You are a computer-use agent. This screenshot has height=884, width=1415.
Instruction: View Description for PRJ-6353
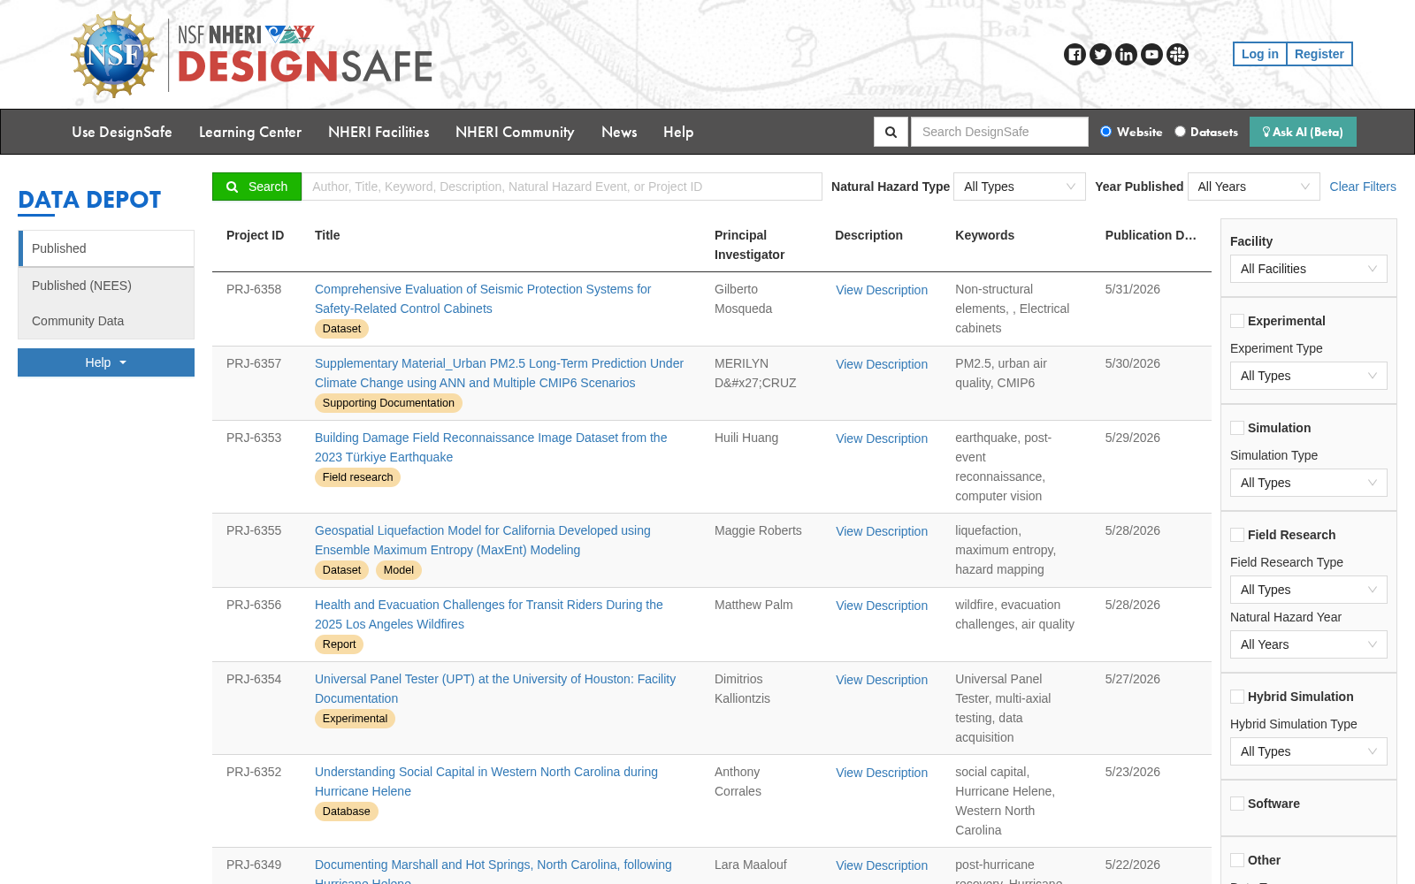pos(882,438)
